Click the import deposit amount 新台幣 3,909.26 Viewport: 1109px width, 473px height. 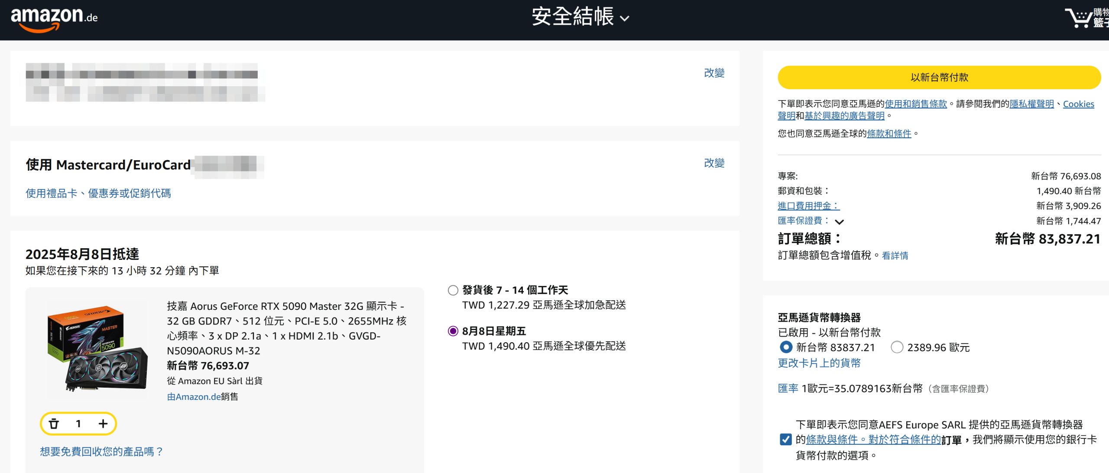[1068, 206]
